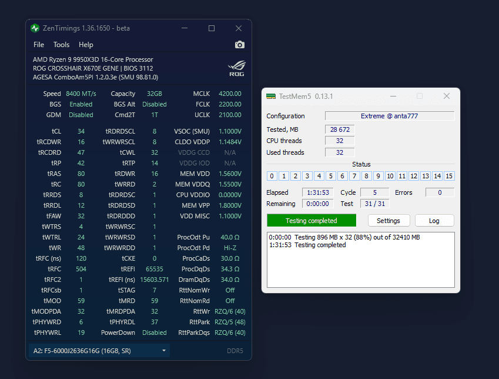Open the File menu in ZenTimings
This screenshot has height=379, width=499.
(x=39, y=45)
